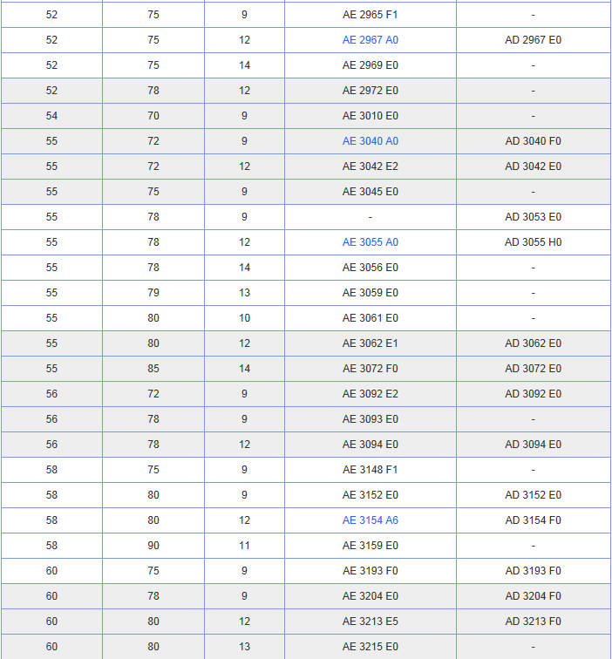This screenshot has height=659, width=612.
Task: Click the AE 3215 E0 entry
Action: 370,647
